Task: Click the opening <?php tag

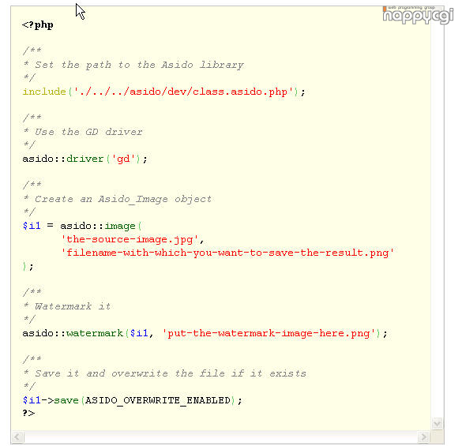Action: pos(38,25)
